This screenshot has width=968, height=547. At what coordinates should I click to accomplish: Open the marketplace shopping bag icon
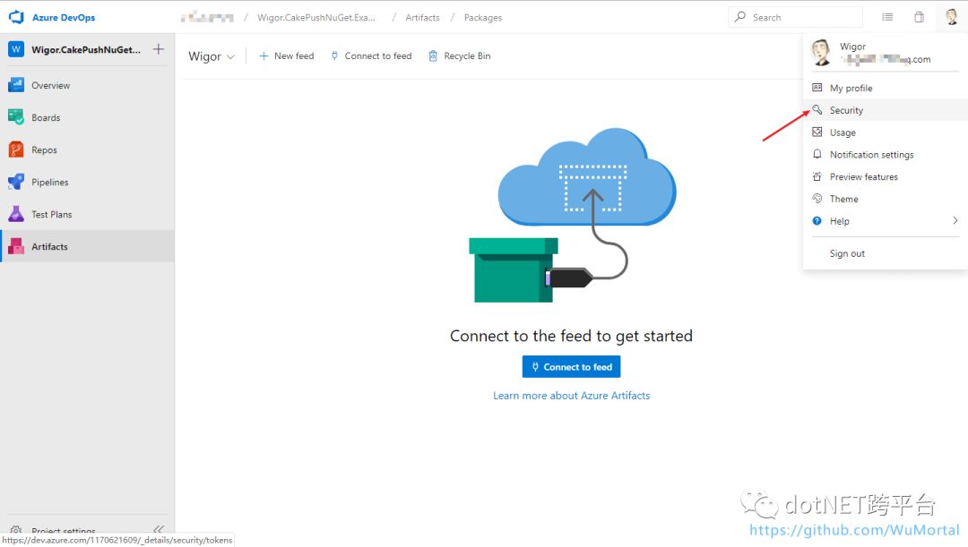[x=920, y=17]
